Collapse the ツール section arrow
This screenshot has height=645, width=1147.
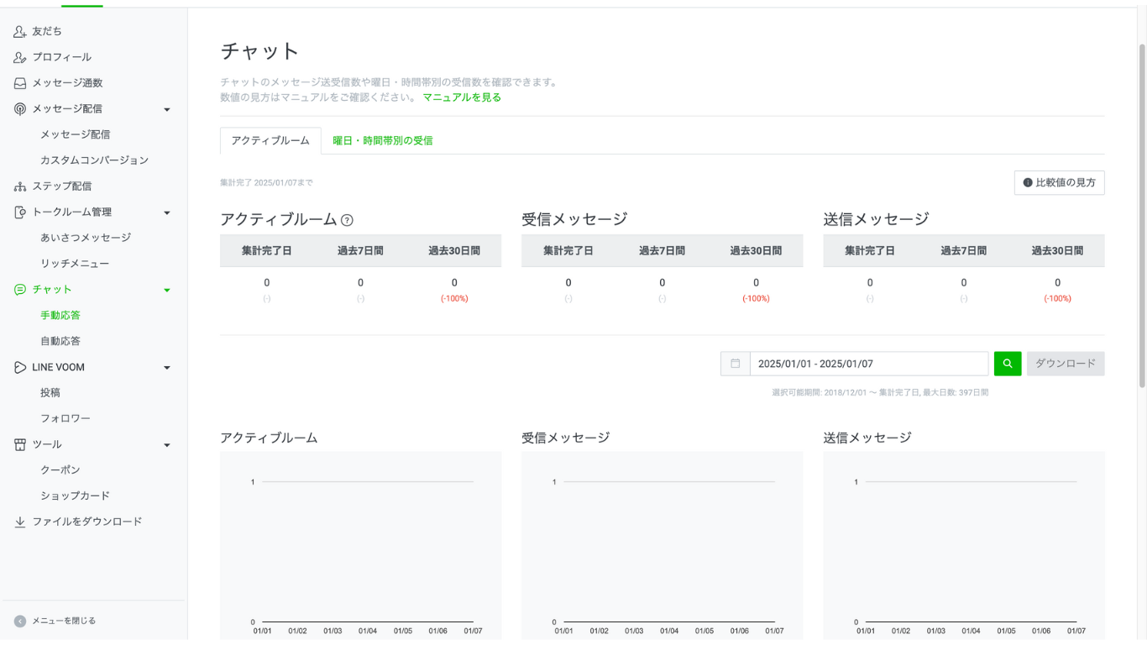click(x=166, y=446)
